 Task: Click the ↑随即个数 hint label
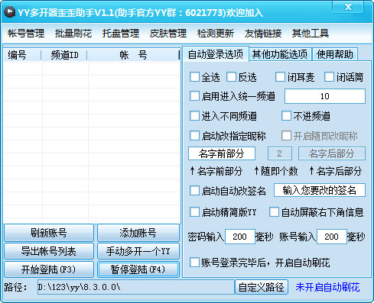click(x=276, y=171)
